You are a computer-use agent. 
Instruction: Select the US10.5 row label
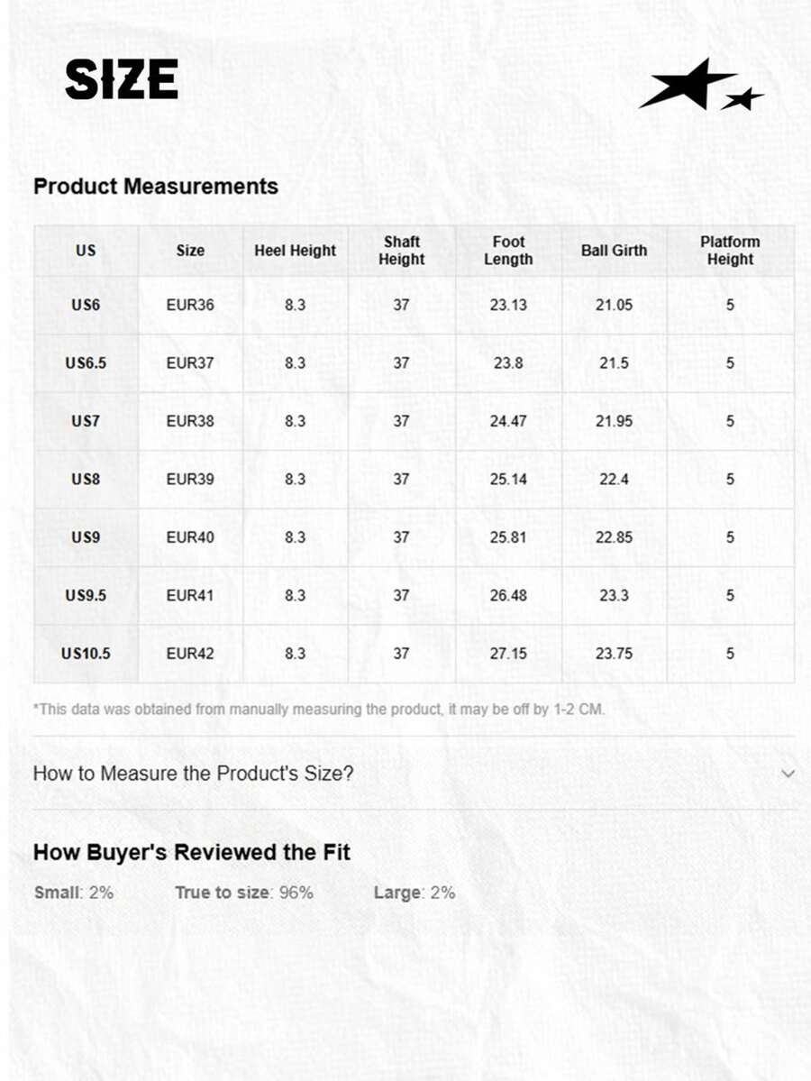pyautogui.click(x=86, y=654)
